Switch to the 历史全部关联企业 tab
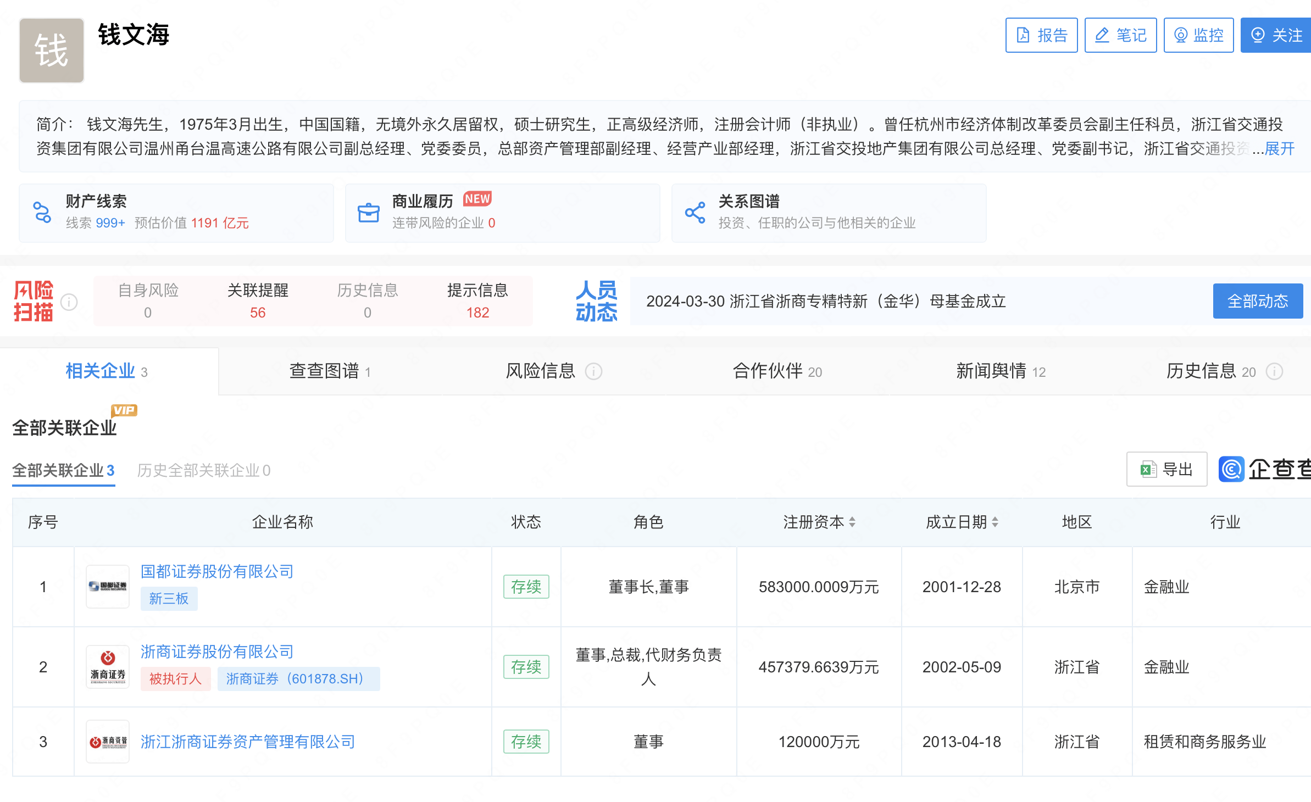The image size is (1311, 802). pyautogui.click(x=203, y=470)
